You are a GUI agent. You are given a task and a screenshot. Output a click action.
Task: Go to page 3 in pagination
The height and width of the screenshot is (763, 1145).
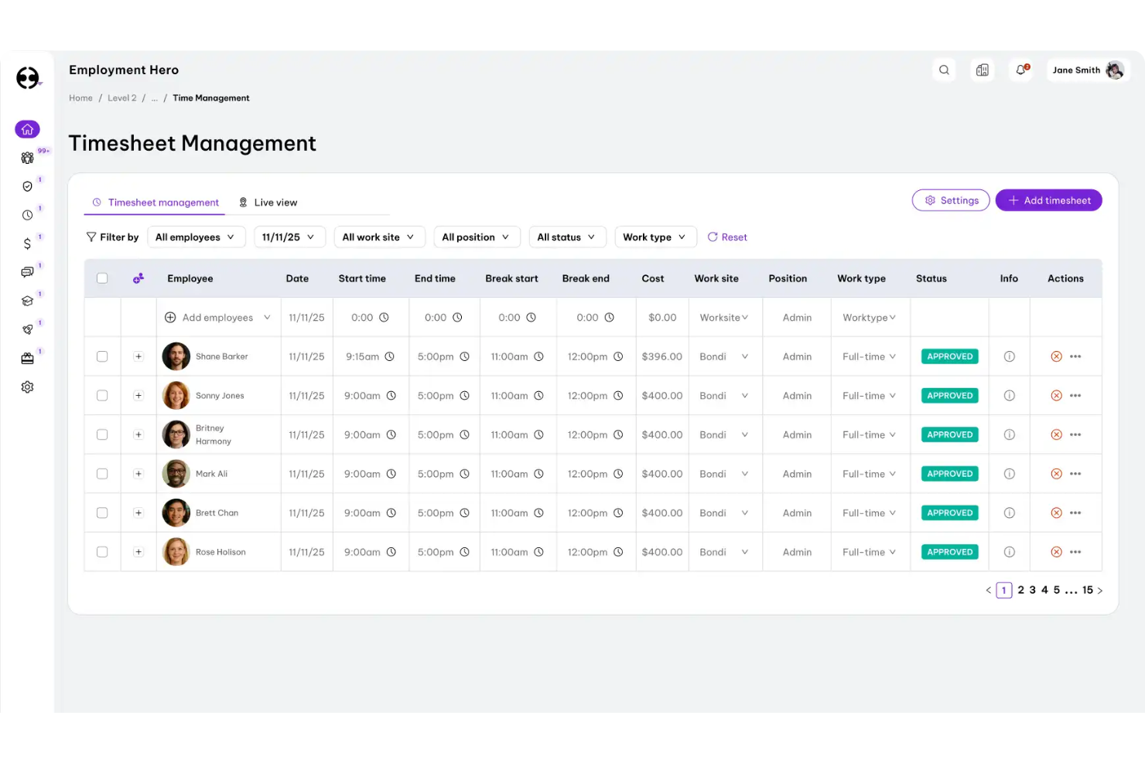pyautogui.click(x=1032, y=590)
